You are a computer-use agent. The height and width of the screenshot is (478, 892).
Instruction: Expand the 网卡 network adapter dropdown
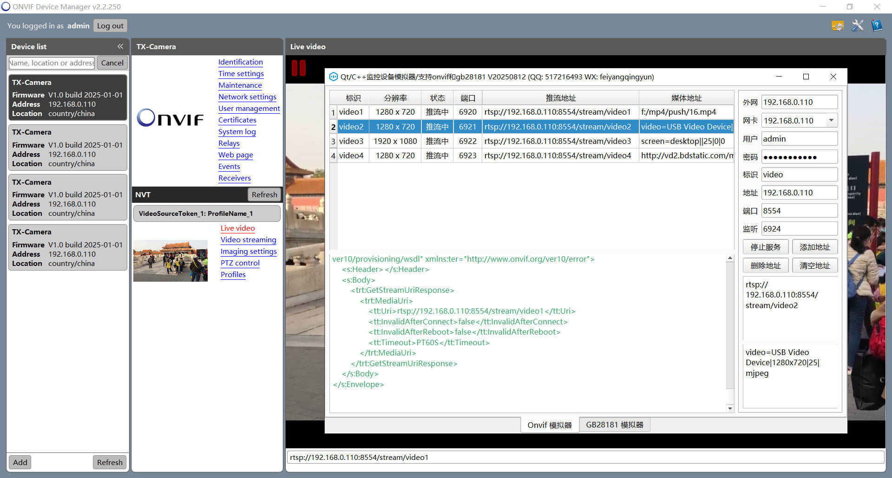[831, 120]
